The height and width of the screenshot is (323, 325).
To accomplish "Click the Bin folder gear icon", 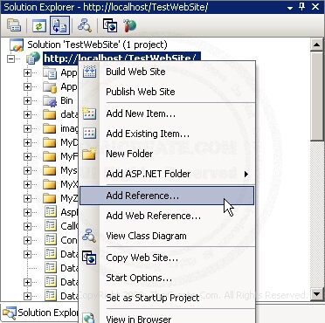I will click(x=50, y=100).
